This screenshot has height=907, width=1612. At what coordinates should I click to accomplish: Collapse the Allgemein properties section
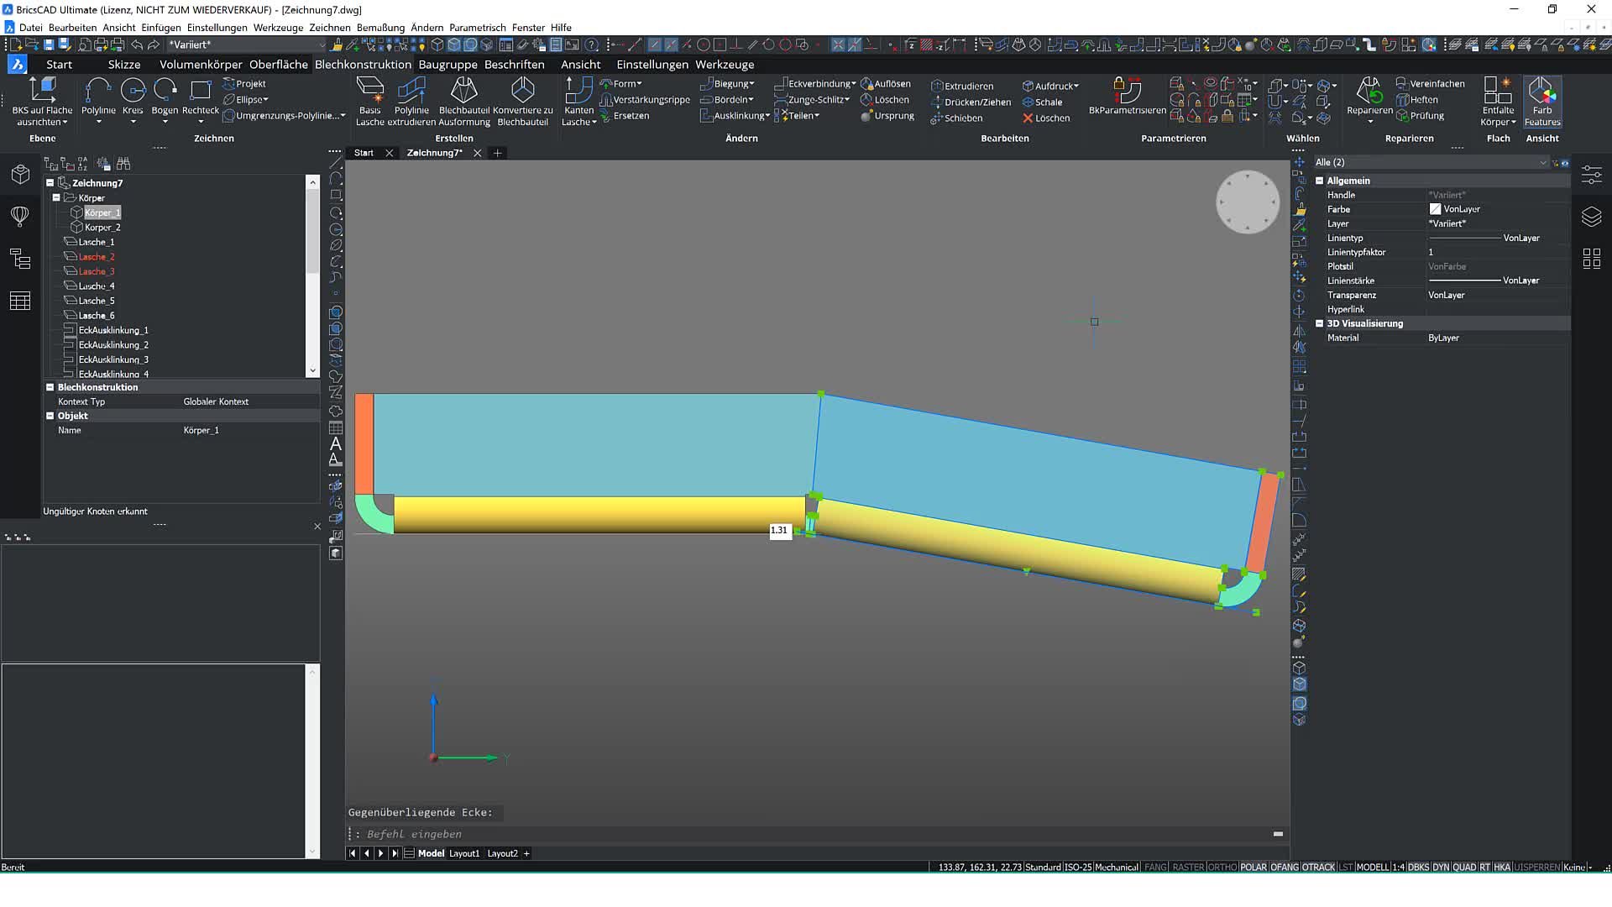tap(1319, 181)
